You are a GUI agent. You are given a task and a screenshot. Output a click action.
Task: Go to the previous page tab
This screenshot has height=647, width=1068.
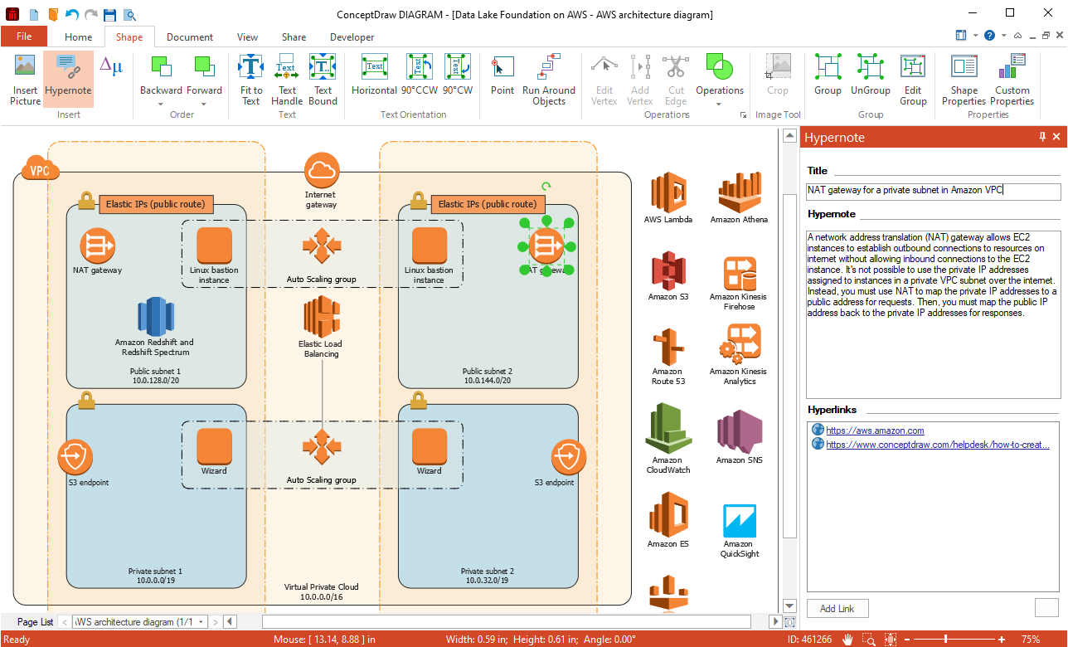65,622
